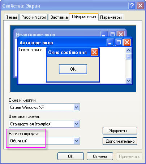Close the Свойства: Экран dialog
The image size is (146, 164).
click(140, 6)
